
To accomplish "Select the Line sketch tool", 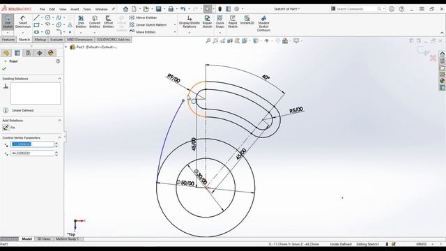I will coord(36,18).
